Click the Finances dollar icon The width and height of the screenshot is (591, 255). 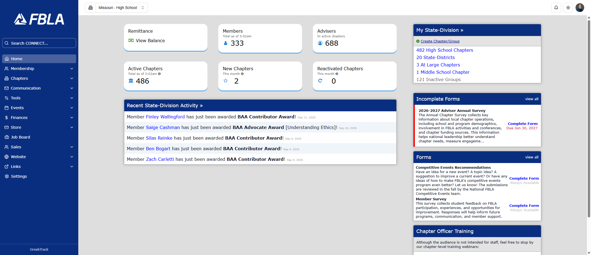7,118
